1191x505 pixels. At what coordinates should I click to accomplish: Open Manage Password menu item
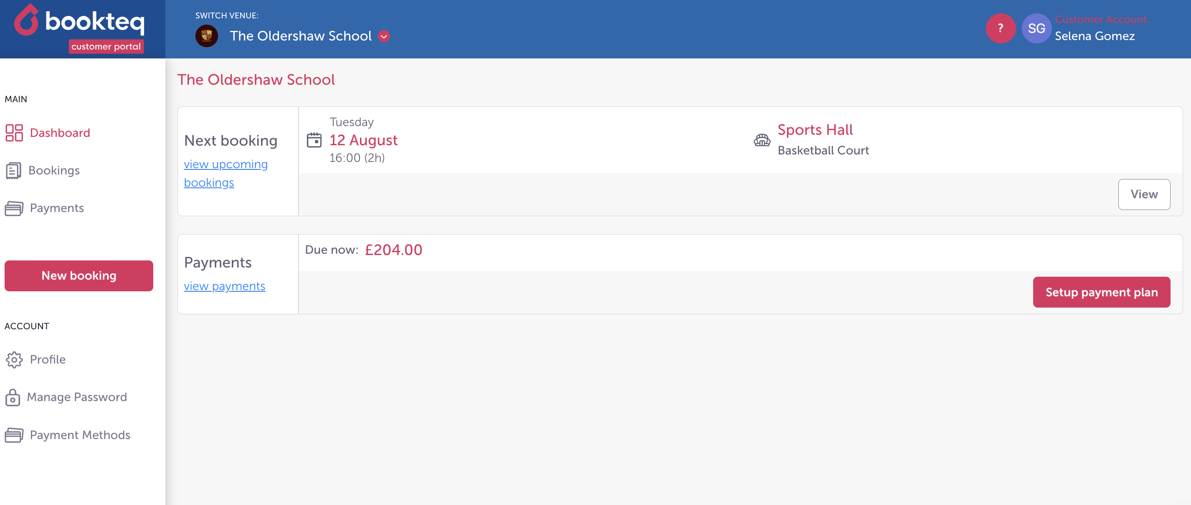point(77,397)
